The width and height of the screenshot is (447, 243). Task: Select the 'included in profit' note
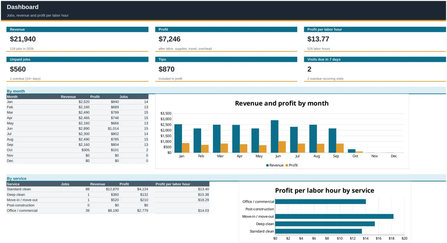tap(170, 79)
